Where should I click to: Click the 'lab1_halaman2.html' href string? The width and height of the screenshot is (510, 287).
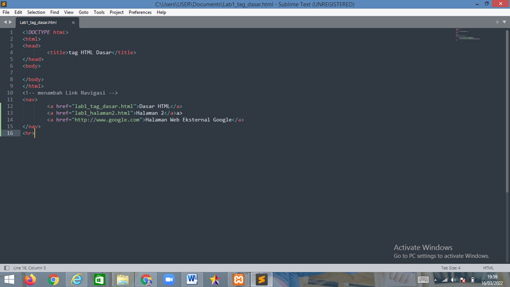click(103, 113)
